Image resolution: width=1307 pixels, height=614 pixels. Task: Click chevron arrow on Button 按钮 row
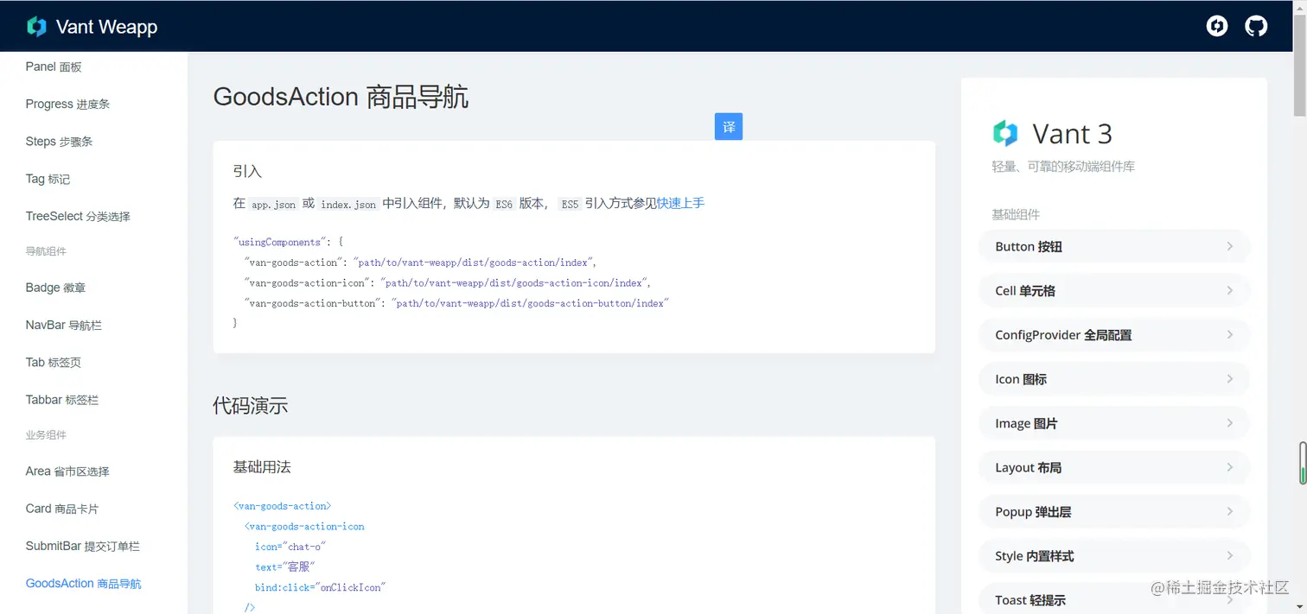click(x=1229, y=246)
